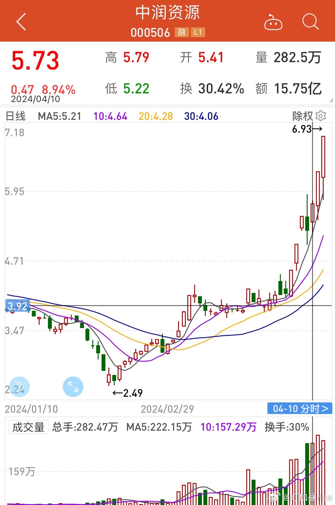Tap the double-chevron scroll chart icon
This screenshot has height=505, width=335.
tap(19, 387)
